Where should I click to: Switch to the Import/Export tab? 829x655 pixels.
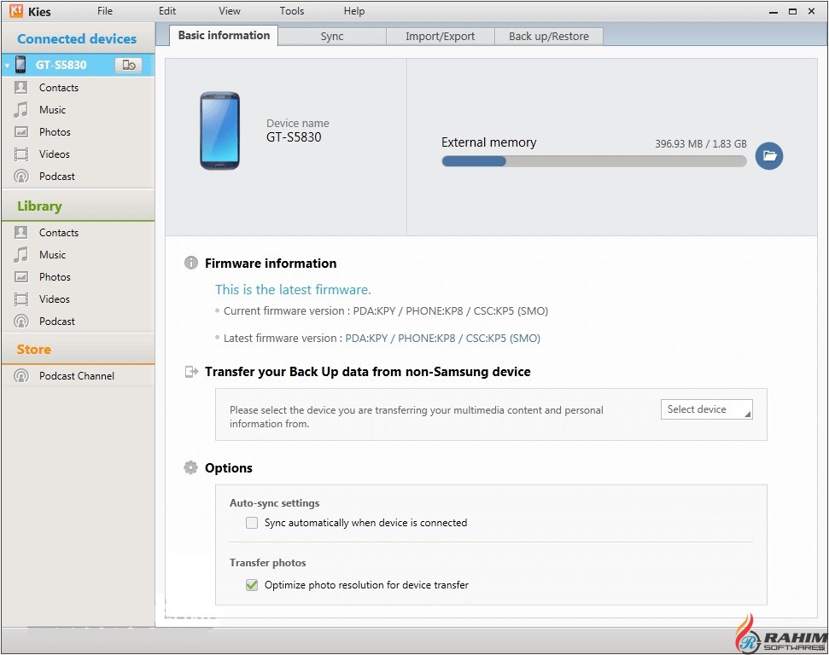(x=440, y=37)
